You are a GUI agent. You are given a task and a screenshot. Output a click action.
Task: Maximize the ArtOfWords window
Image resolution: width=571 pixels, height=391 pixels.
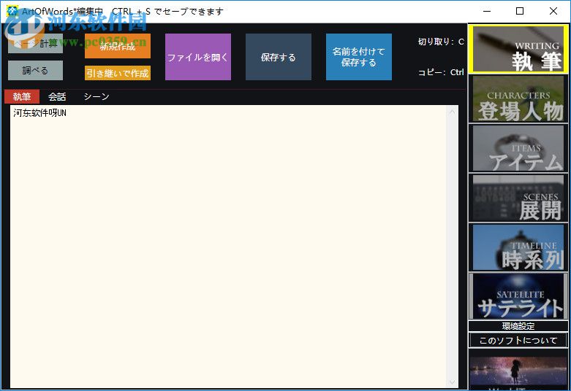click(x=520, y=11)
